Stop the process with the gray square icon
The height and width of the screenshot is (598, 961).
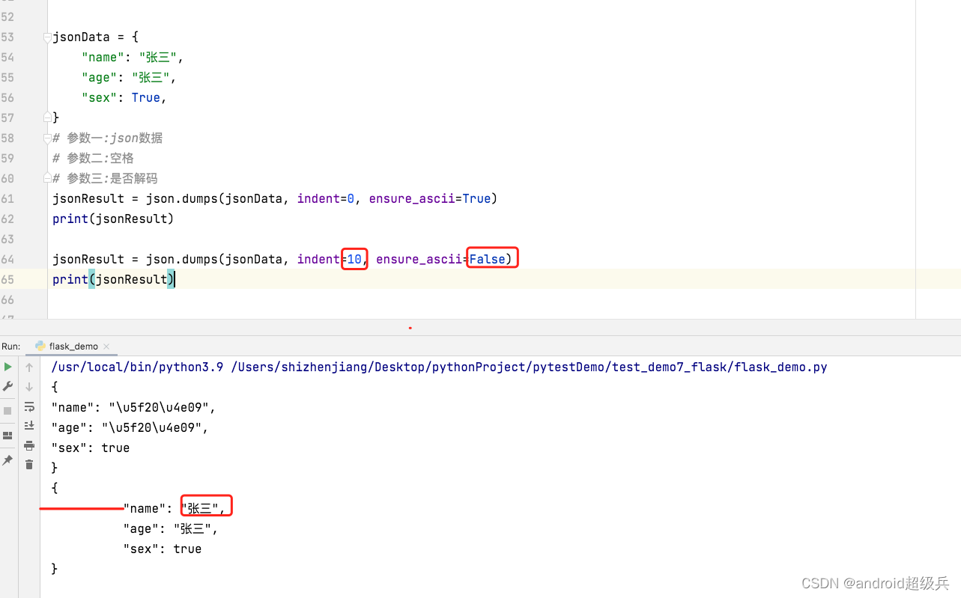tap(7, 411)
